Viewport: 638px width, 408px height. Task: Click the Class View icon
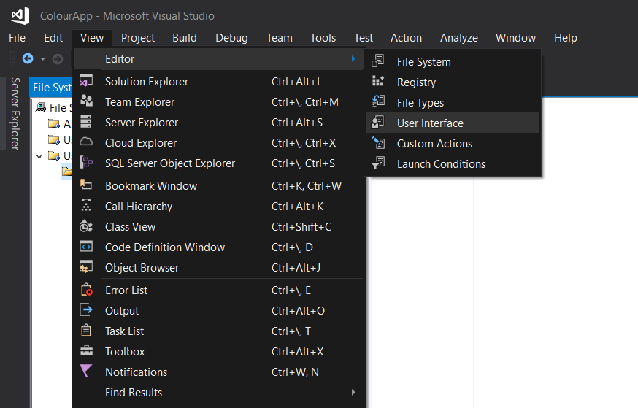86,226
